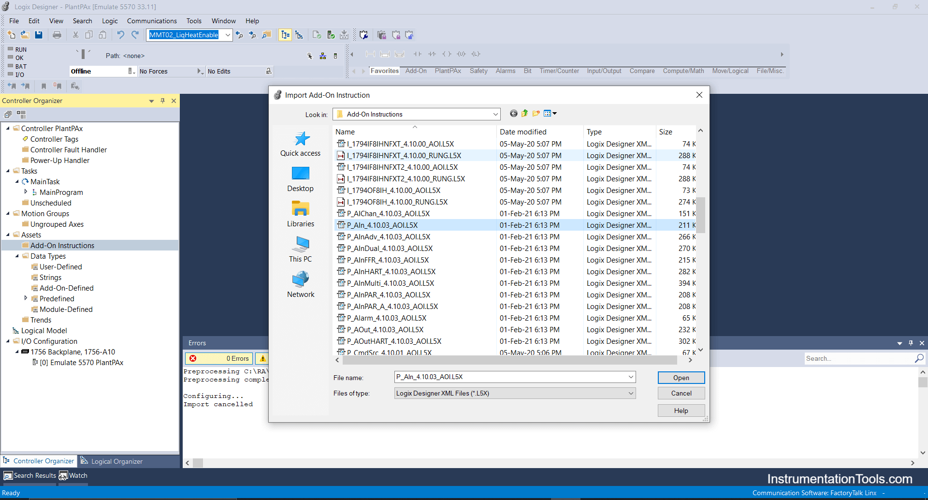Toggle the 0 Errors filter button
The width and height of the screenshot is (928, 500).
(219, 358)
